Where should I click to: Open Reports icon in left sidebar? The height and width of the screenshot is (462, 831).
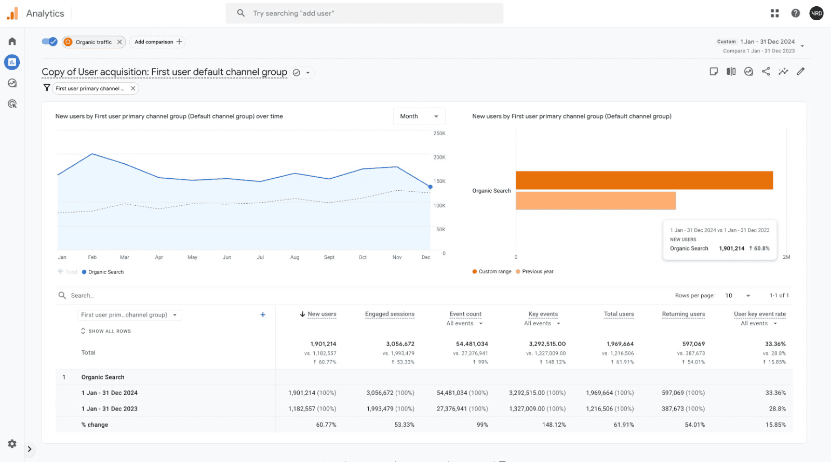click(12, 62)
